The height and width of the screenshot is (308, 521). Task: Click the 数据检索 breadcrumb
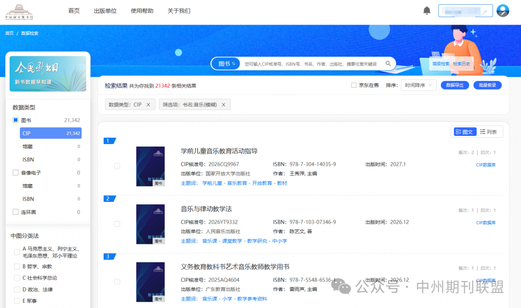29,33
